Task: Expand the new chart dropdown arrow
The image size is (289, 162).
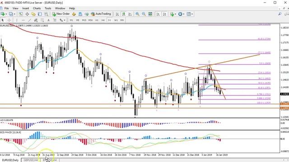Action: (x=6, y=14)
